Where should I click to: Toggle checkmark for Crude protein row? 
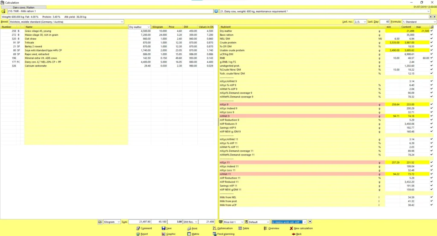coord(432,43)
